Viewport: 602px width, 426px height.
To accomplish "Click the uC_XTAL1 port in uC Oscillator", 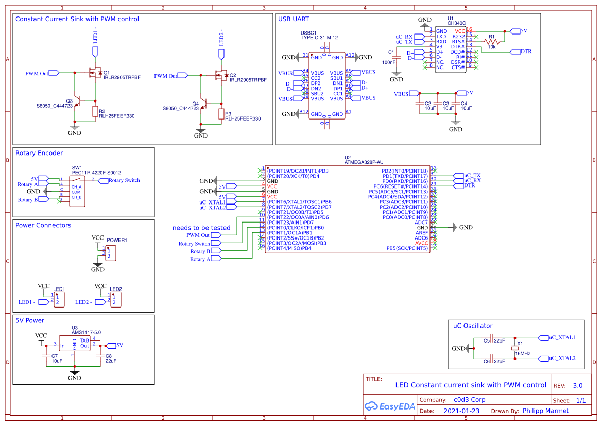I will click(x=557, y=338).
